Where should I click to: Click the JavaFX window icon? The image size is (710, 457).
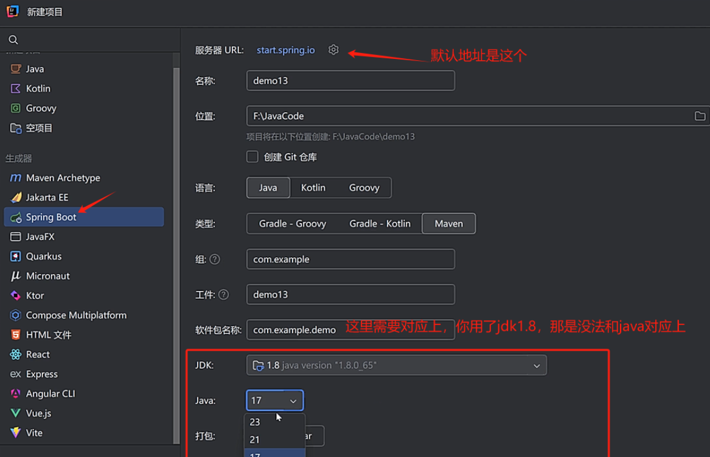click(15, 236)
